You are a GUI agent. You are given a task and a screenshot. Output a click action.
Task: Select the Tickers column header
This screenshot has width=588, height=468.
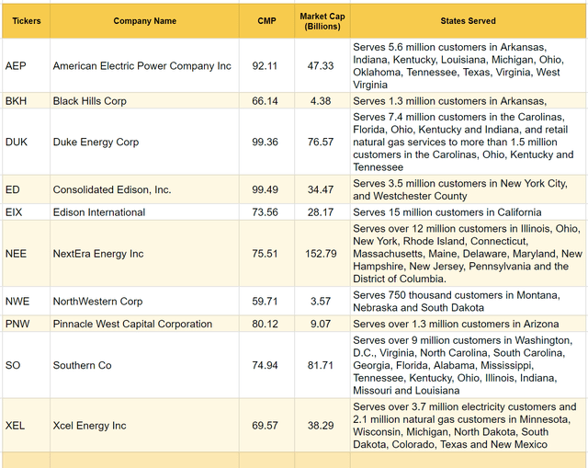pos(26,21)
